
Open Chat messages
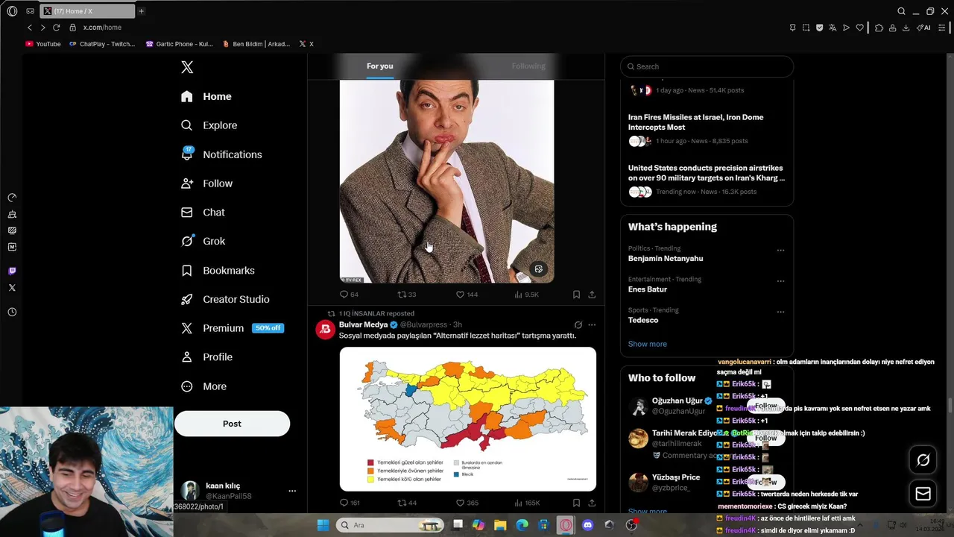point(203,213)
